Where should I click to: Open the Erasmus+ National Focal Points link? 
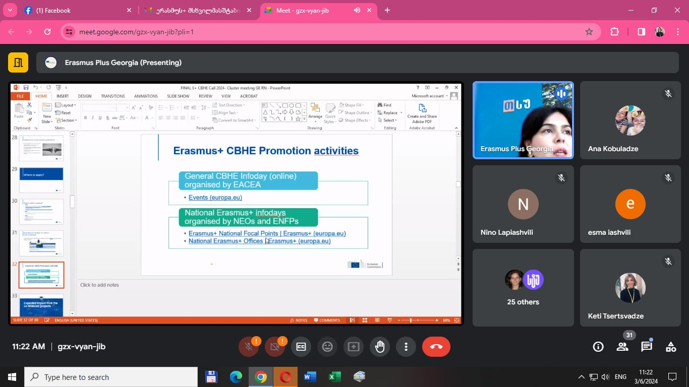[267, 233]
